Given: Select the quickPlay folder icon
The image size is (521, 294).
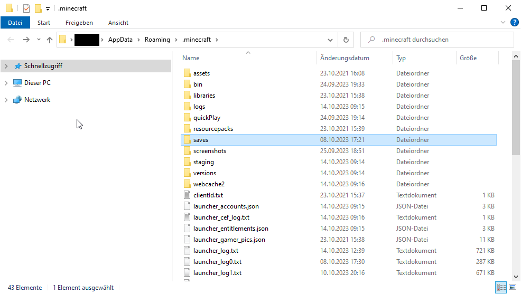Looking at the screenshot, I should click(187, 118).
